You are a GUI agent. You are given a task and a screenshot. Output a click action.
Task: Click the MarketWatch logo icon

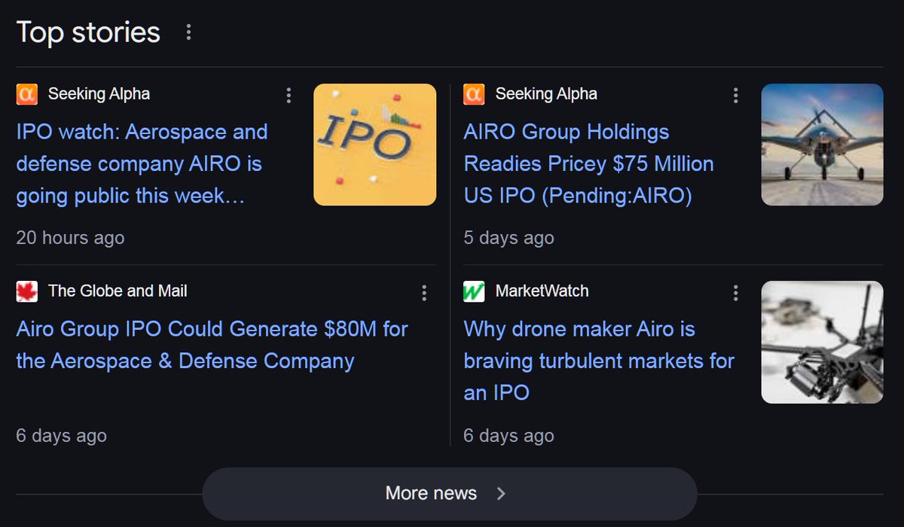pyautogui.click(x=474, y=291)
